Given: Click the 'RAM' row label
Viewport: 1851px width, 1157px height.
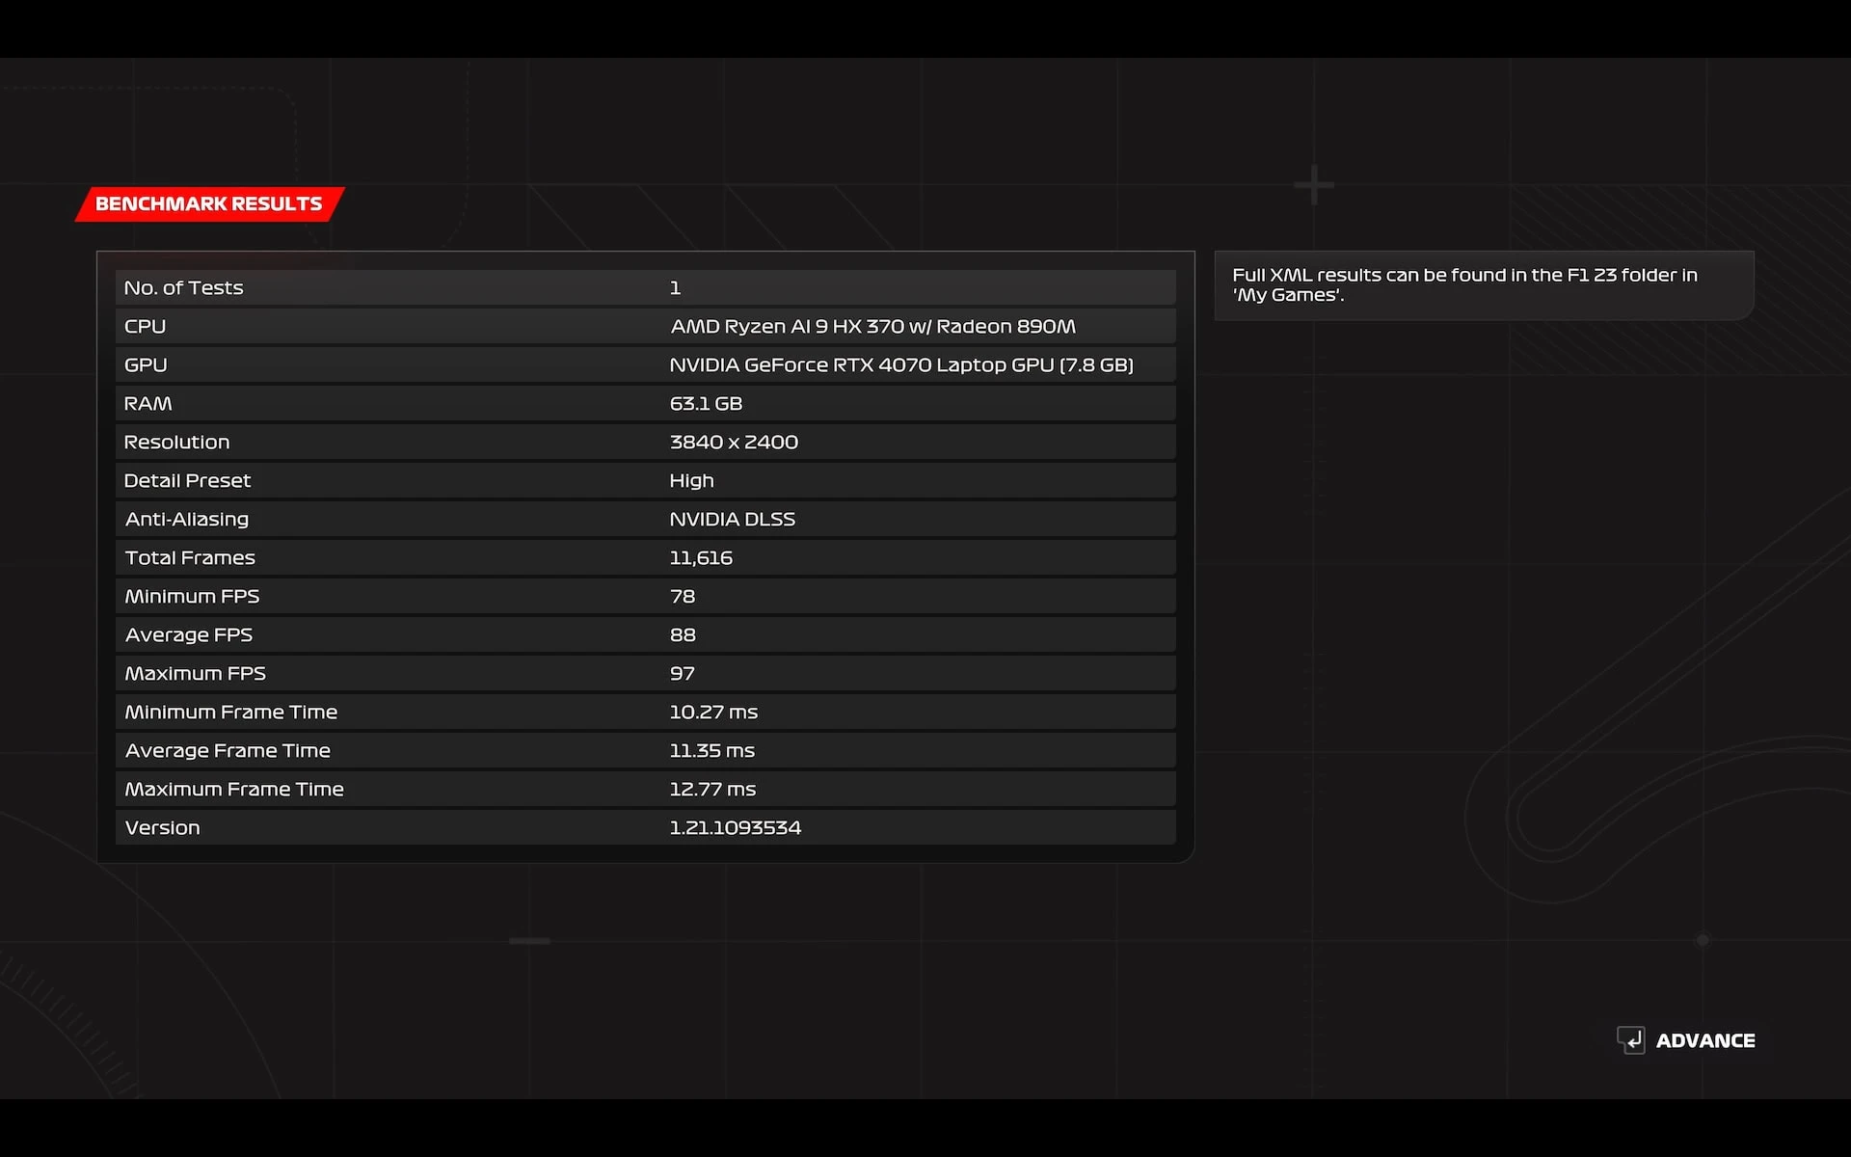Looking at the screenshot, I should [148, 403].
